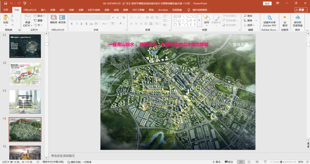Image resolution: width=310 pixels, height=164 pixels.
Task: Open Shape Outline (形状轮廓) dropdown
Action: pyautogui.click(x=230, y=21)
